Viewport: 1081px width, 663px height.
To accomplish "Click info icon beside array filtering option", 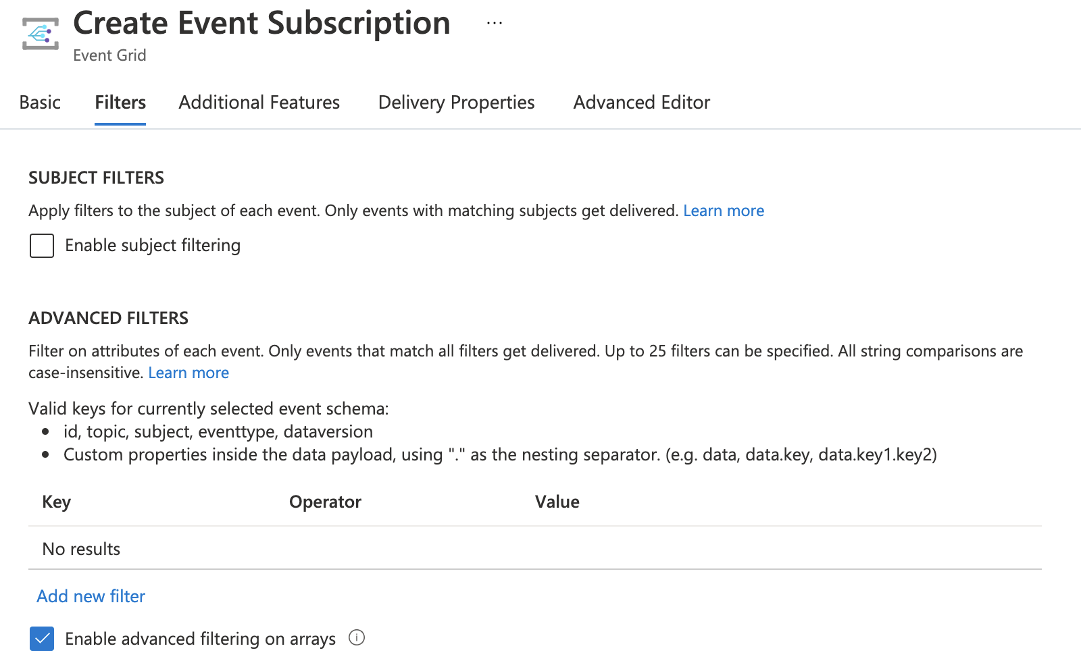I will (357, 637).
